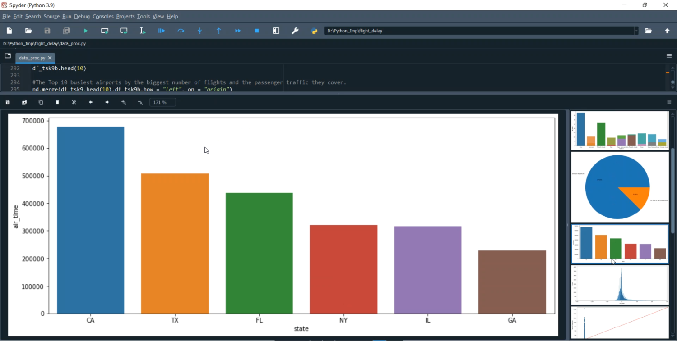
Task: Open the PYTHONPATH manager
Action: pyautogui.click(x=314, y=31)
